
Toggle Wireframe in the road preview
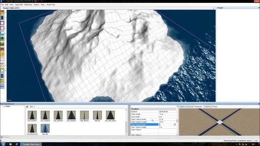pos(198,107)
